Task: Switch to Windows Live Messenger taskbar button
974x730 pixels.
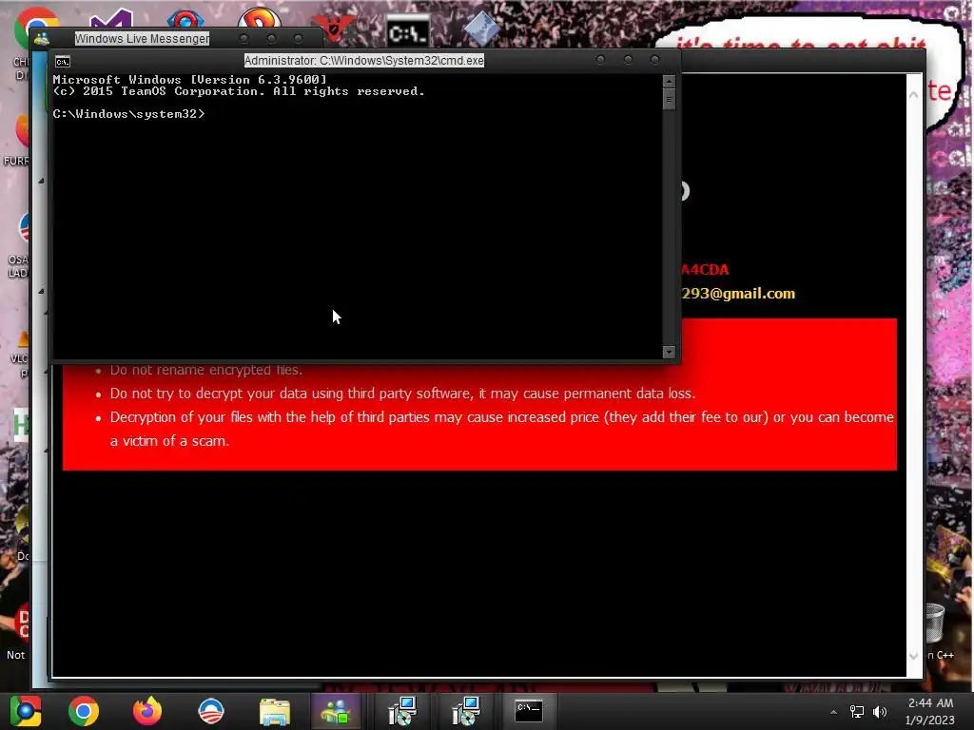Action: coord(336,711)
